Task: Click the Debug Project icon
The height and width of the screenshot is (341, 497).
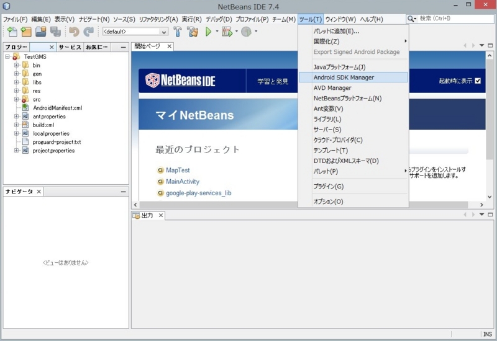Action: (x=227, y=32)
